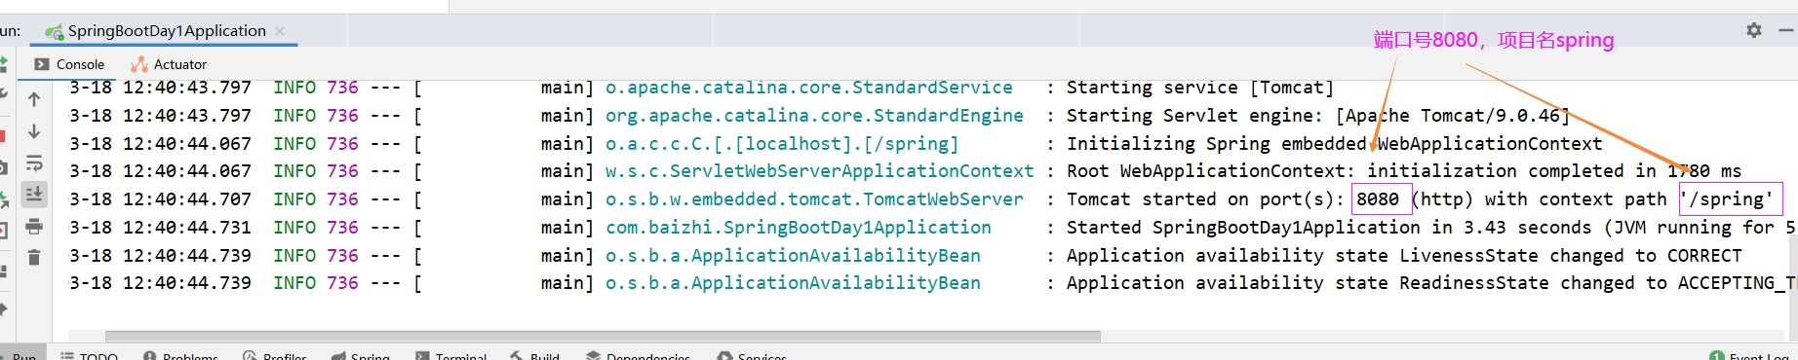
Task: Switch to the Console tab
Action: coord(69,64)
